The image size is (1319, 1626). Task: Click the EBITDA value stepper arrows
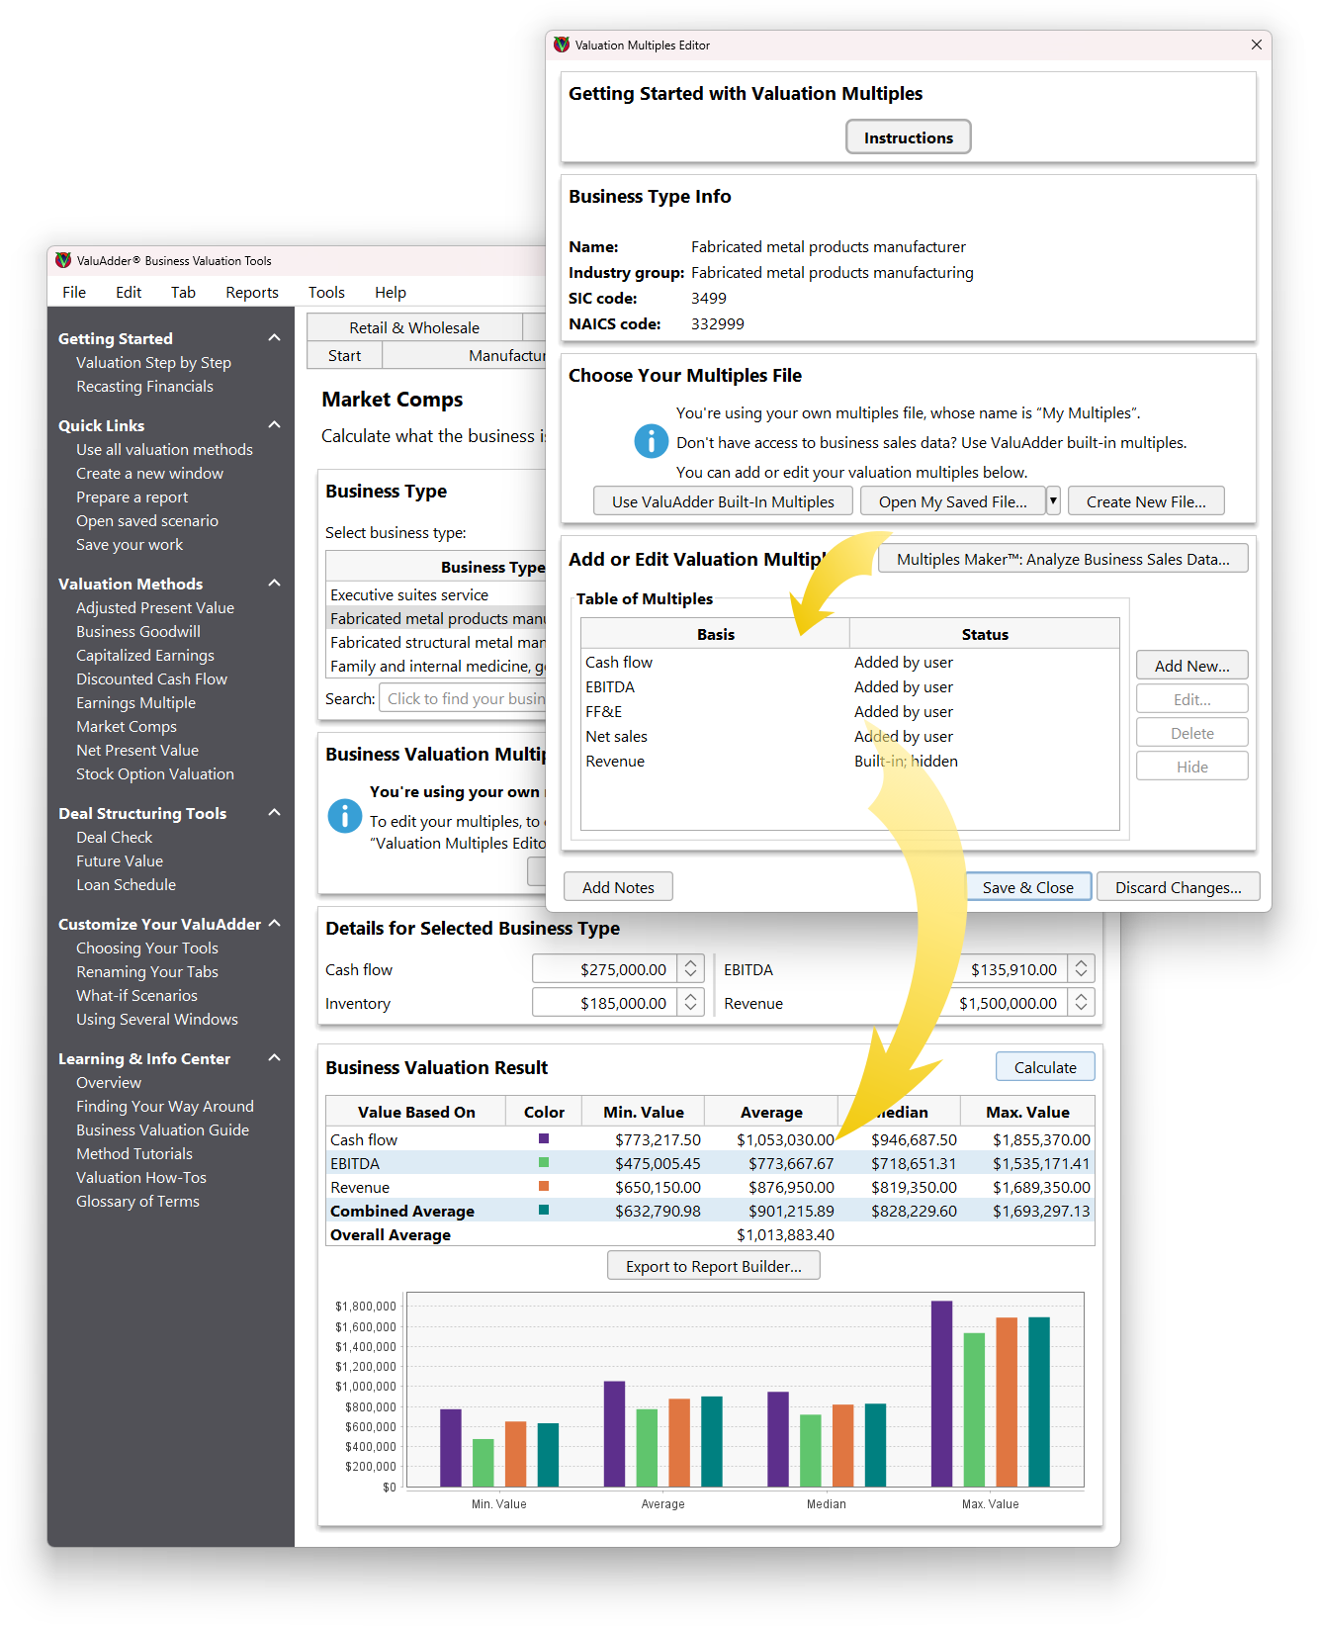tap(1082, 969)
